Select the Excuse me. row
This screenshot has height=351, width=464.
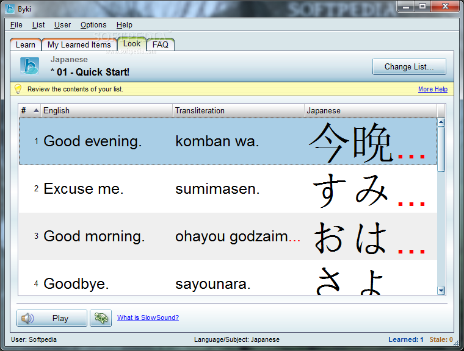point(228,189)
